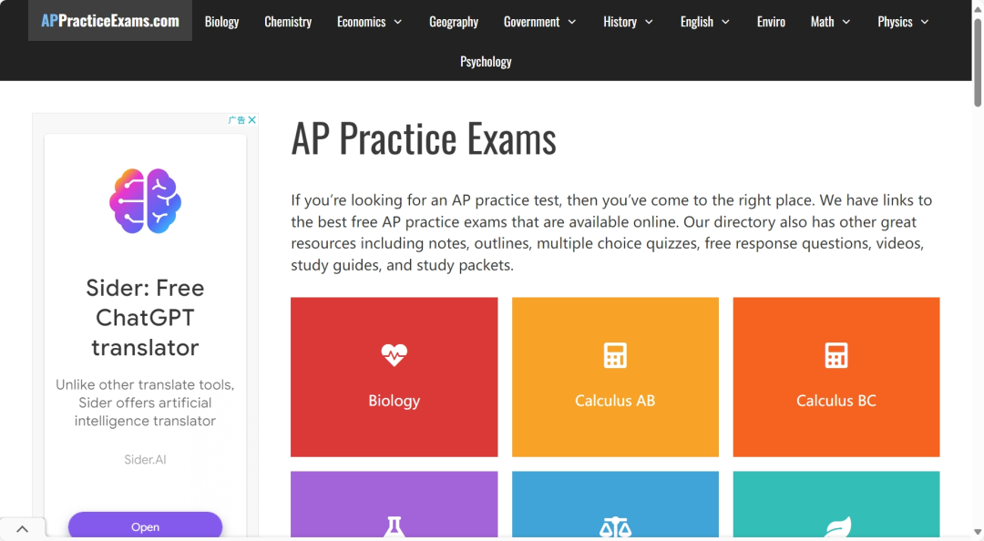
Task: Click the ad info icon beside the X
Action: [237, 120]
